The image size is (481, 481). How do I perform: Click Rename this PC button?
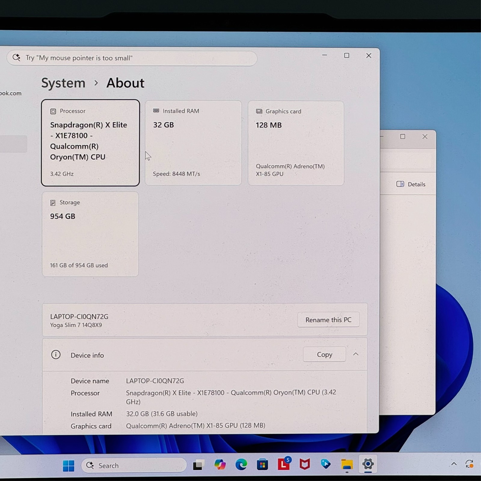[x=328, y=320]
